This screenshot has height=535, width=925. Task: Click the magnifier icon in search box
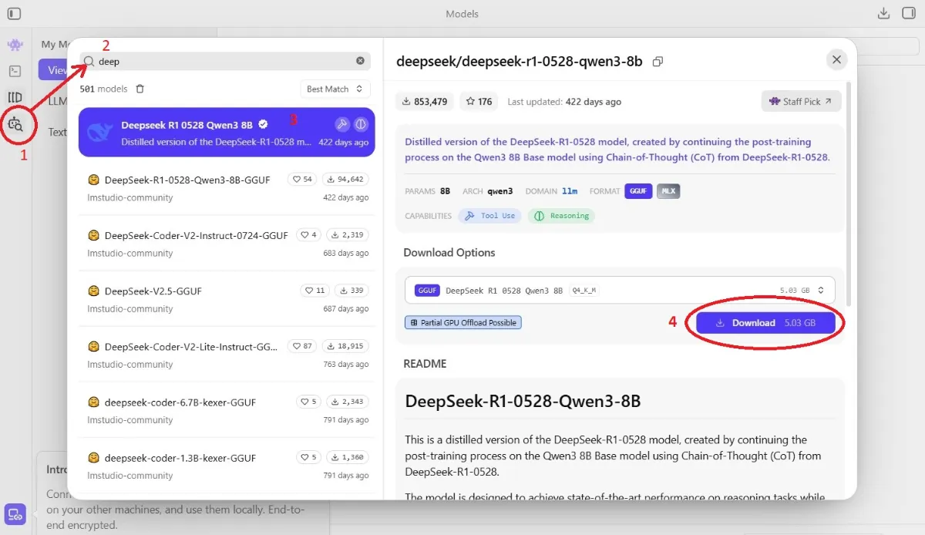click(89, 61)
